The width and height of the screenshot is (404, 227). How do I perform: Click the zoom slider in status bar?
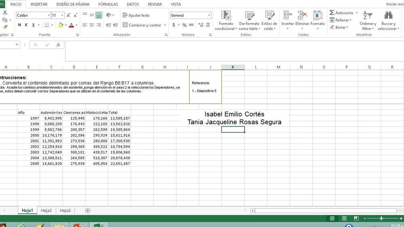(x=381, y=218)
